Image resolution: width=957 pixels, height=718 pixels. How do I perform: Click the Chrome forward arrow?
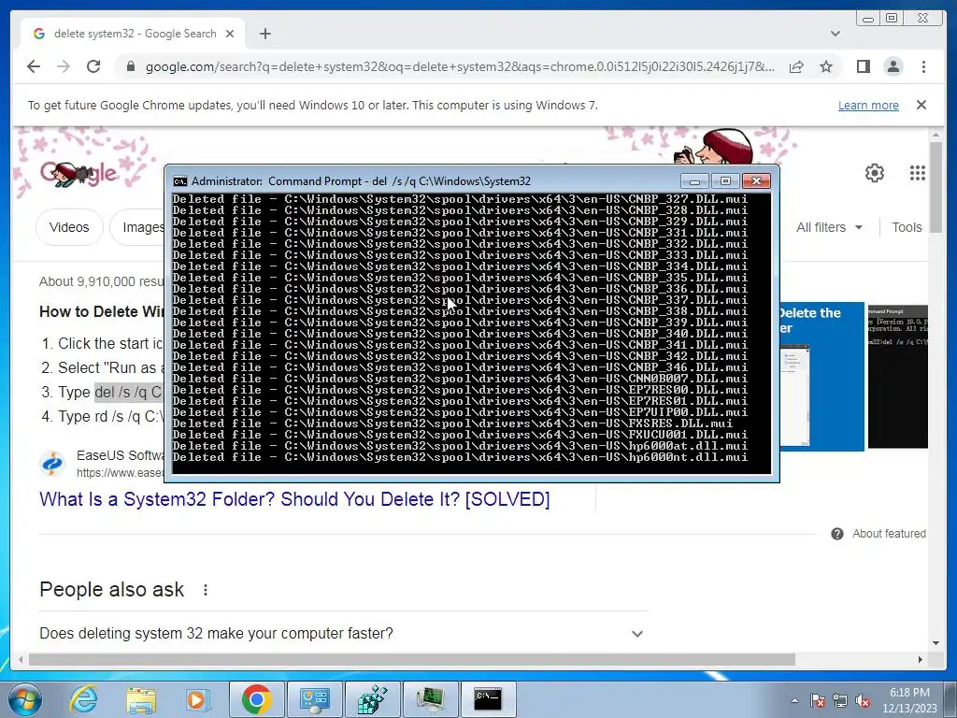64,66
